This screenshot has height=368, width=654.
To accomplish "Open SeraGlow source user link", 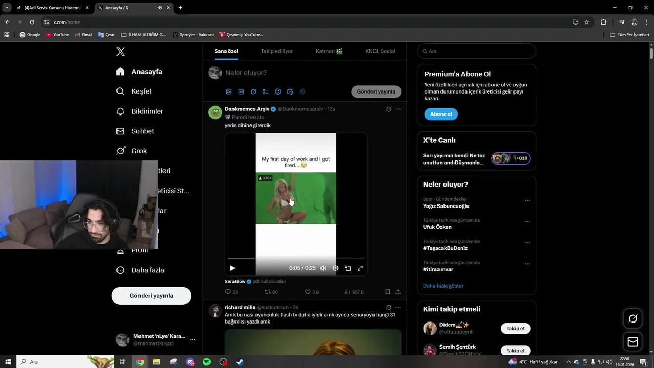I will (235, 282).
